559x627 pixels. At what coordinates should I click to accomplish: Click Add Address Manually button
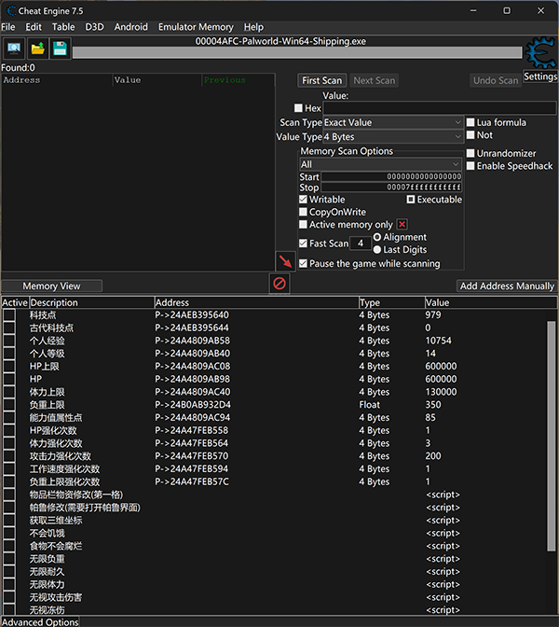point(507,286)
